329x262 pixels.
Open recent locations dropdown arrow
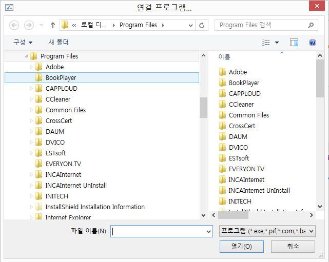coord(42,25)
